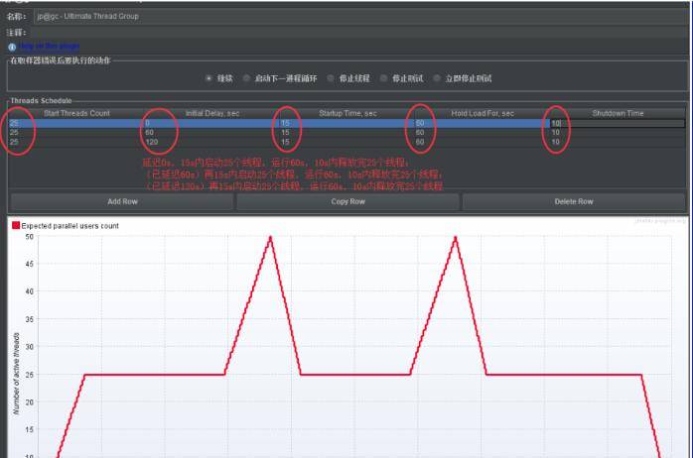Click the Number of active threads axis label
693x458 pixels.
pyautogui.click(x=16, y=374)
